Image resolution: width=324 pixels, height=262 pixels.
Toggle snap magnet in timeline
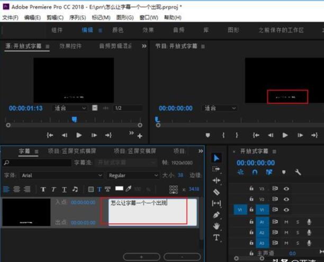click(x=255, y=172)
